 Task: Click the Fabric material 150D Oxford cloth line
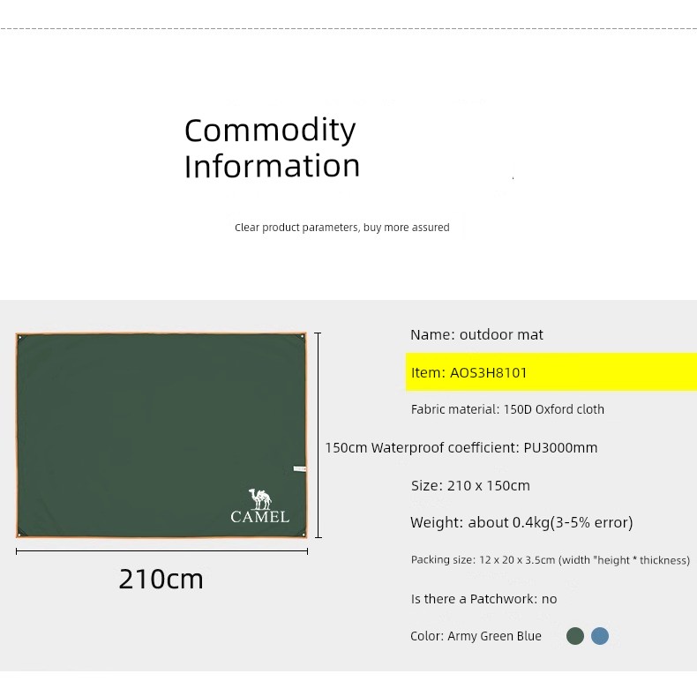(507, 409)
